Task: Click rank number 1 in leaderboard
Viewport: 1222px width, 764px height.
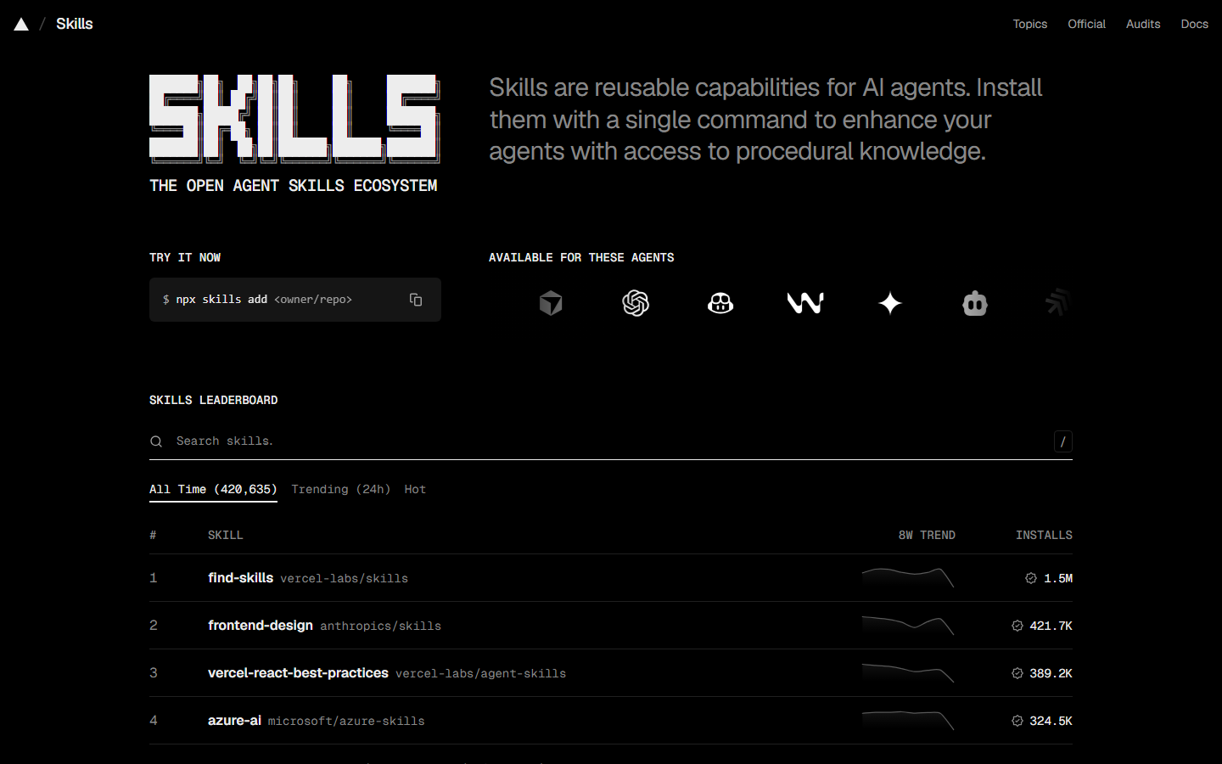Action: coord(154,577)
